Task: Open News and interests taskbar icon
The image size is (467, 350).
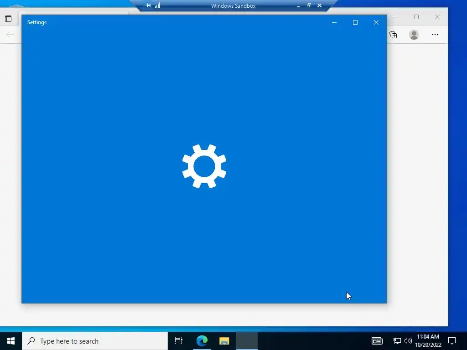Action: point(377,341)
